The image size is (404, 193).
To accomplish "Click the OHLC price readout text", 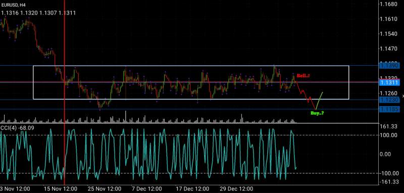I will click(38, 13).
